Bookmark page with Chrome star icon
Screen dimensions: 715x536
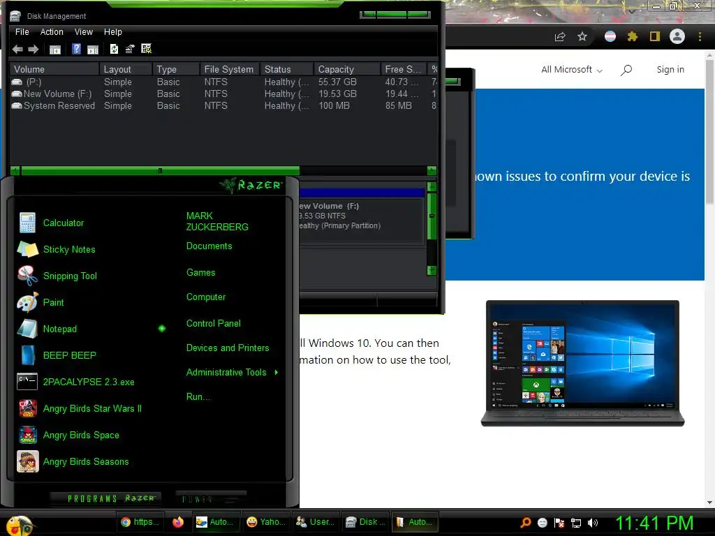[x=582, y=36]
